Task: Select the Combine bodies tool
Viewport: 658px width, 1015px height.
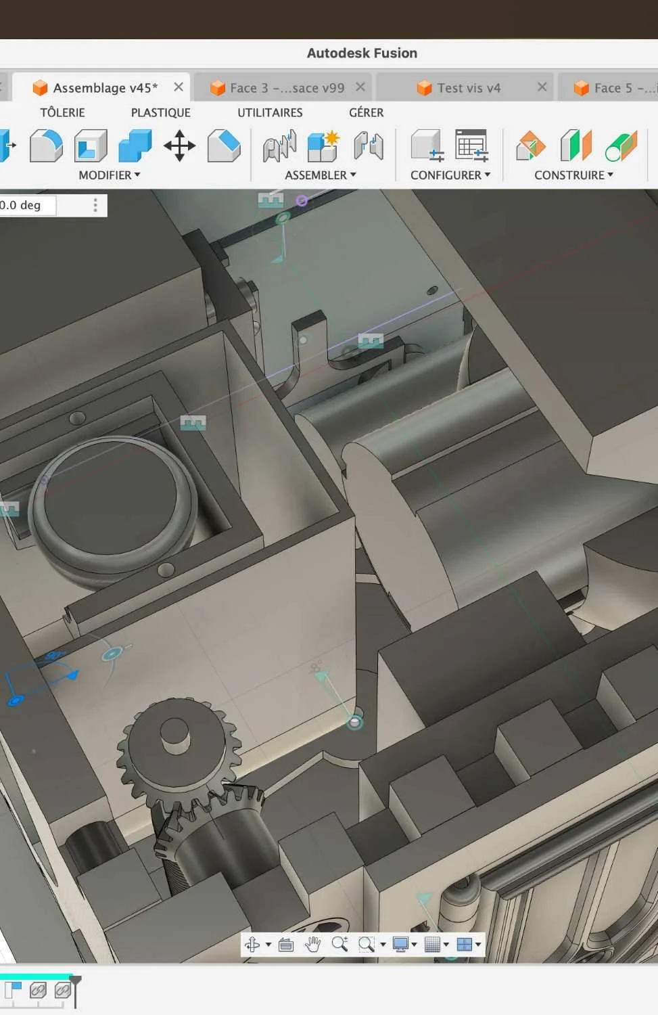Action: [x=135, y=145]
